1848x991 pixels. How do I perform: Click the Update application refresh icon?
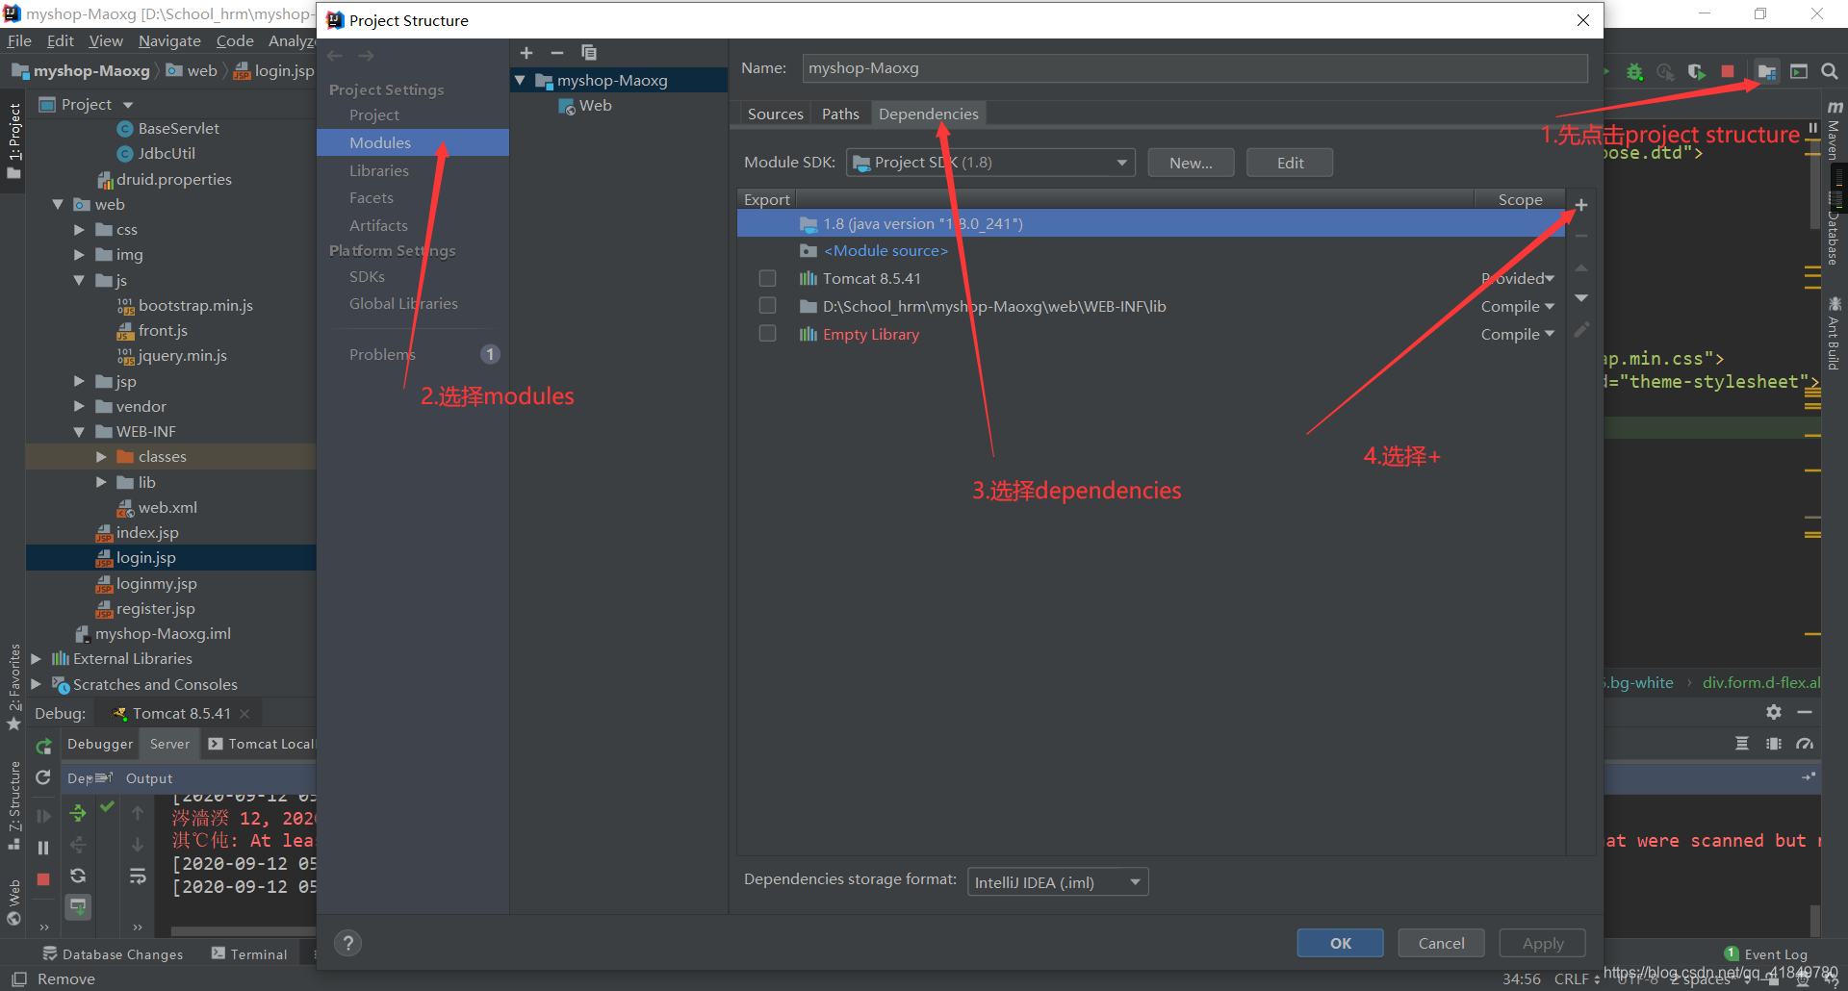[x=43, y=777]
